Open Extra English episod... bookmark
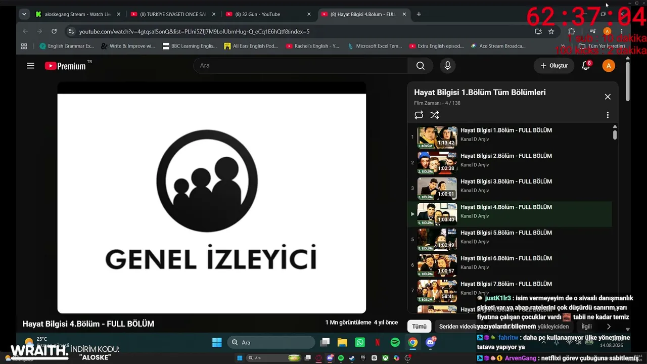 click(437, 46)
